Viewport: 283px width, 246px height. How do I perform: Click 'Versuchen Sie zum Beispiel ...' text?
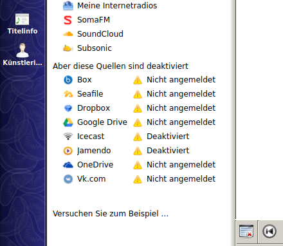(111, 214)
